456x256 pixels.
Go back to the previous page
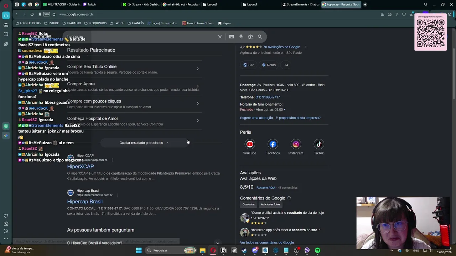[16, 14]
